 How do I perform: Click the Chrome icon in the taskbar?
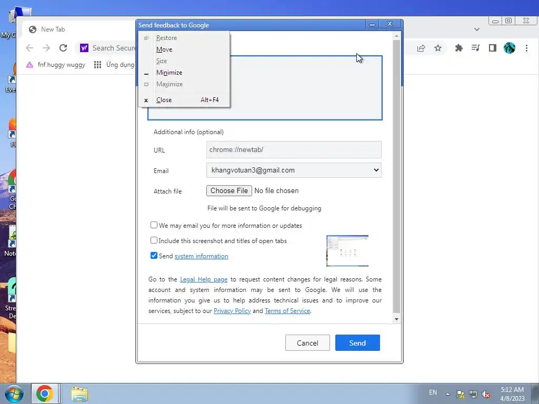pos(45,393)
